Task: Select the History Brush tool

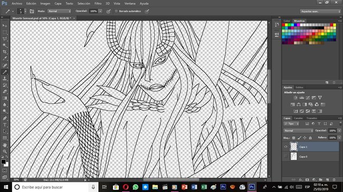Action: click(5, 85)
